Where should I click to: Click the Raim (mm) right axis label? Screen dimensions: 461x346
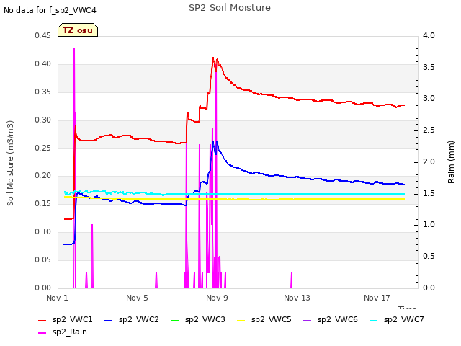click(451, 162)
